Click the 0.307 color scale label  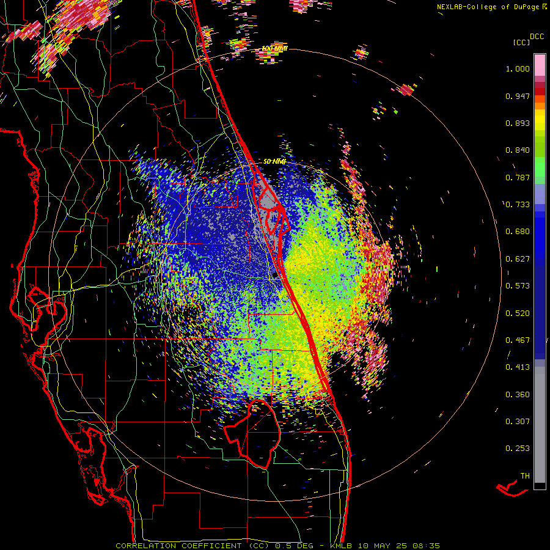(x=518, y=422)
